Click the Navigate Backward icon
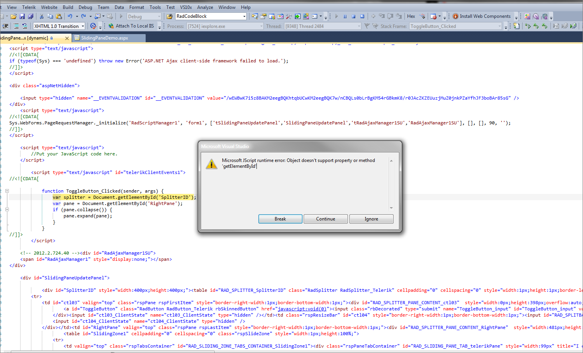The height and width of the screenshot is (353, 583). [x=97, y=16]
